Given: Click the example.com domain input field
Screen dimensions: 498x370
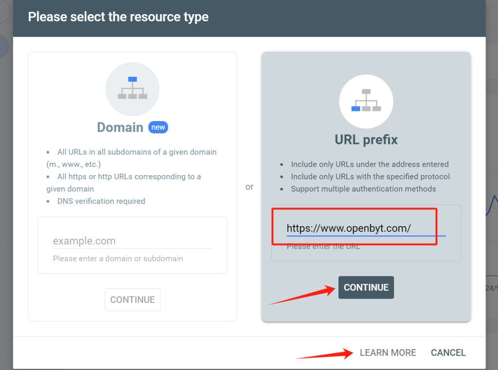Looking at the screenshot, I should (132, 241).
